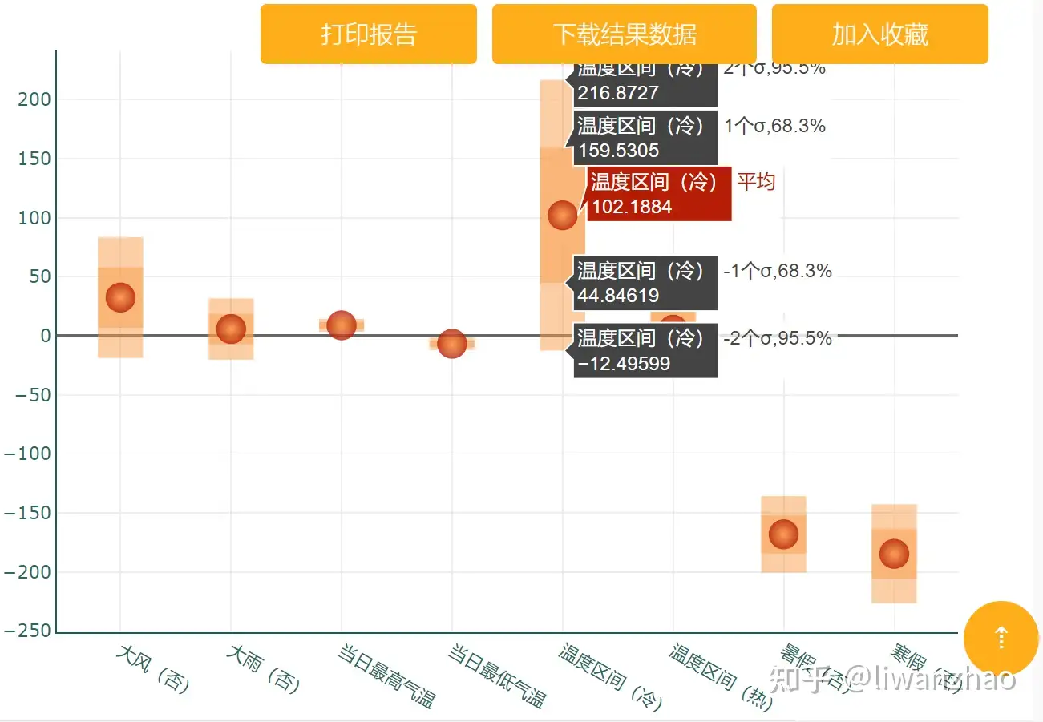Screen dimensions: 1043x722
Task: Click the 大雨（否） data point circle
Action: coord(231,329)
